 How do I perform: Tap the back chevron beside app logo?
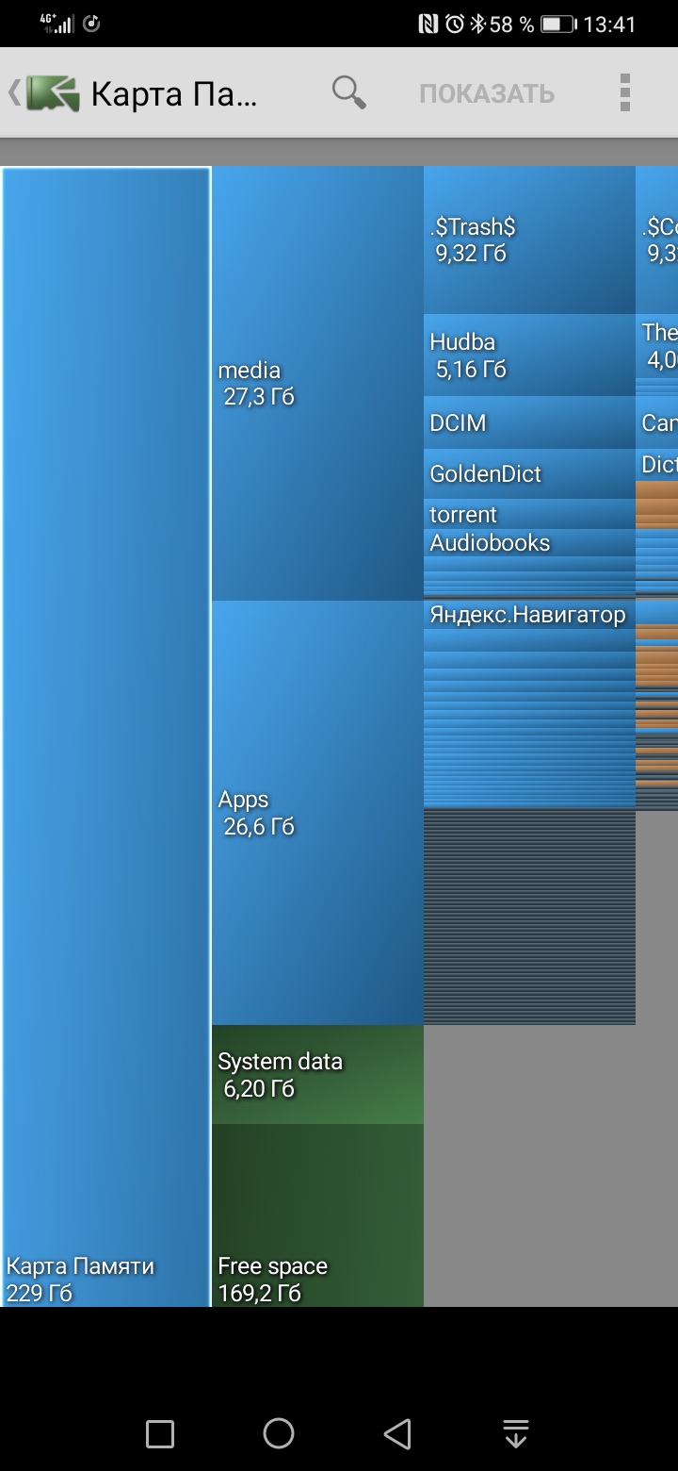(13, 93)
